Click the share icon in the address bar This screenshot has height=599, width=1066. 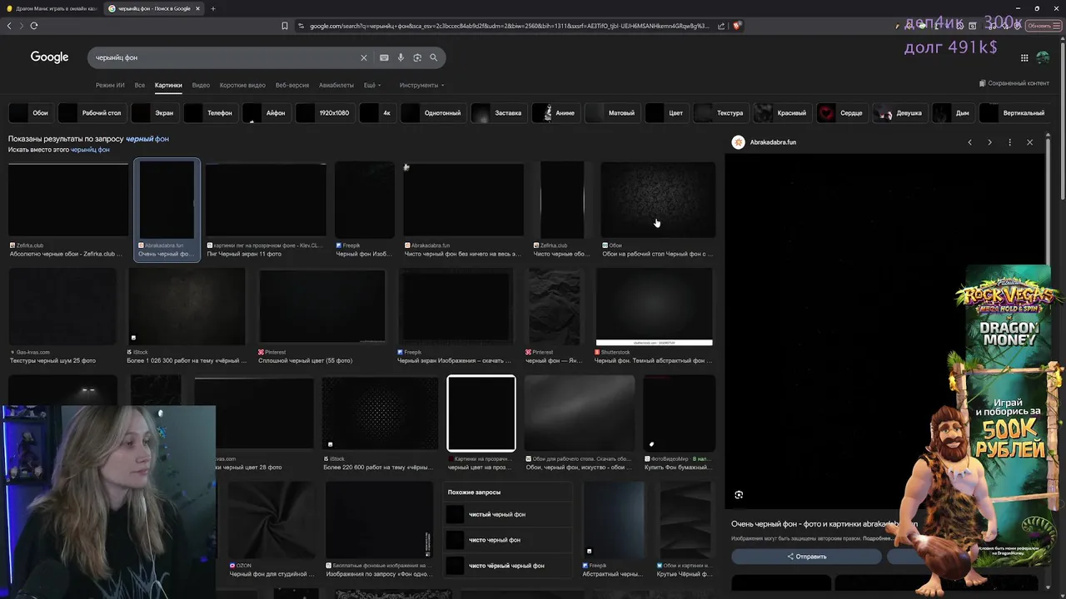click(721, 26)
